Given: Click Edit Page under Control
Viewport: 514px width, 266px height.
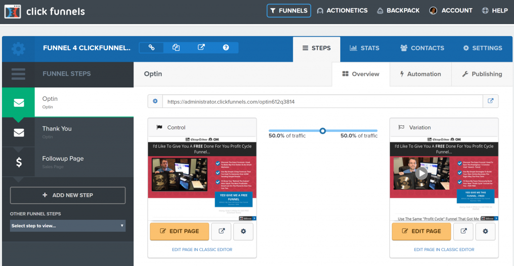Looking at the screenshot, I should [x=179, y=231].
